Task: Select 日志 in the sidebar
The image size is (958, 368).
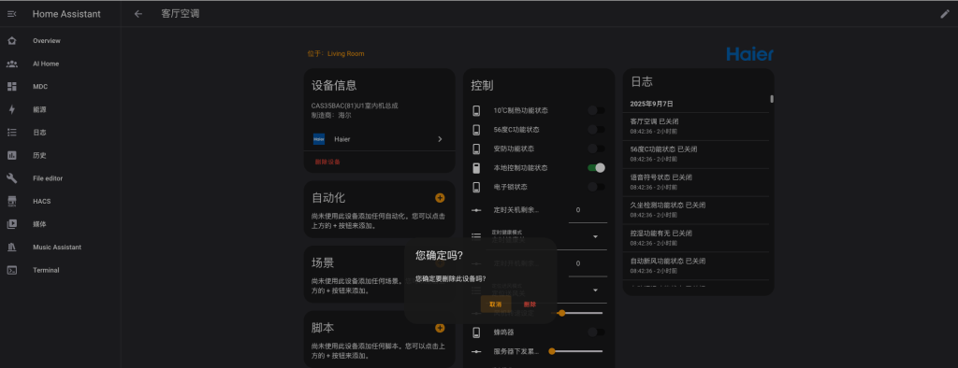Action: [39, 133]
